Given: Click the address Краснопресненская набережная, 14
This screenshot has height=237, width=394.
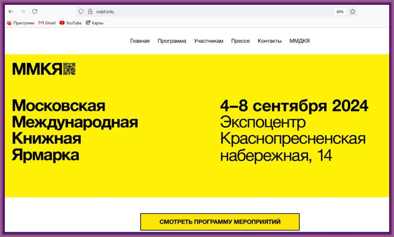Looking at the screenshot, I should pyautogui.click(x=293, y=147).
